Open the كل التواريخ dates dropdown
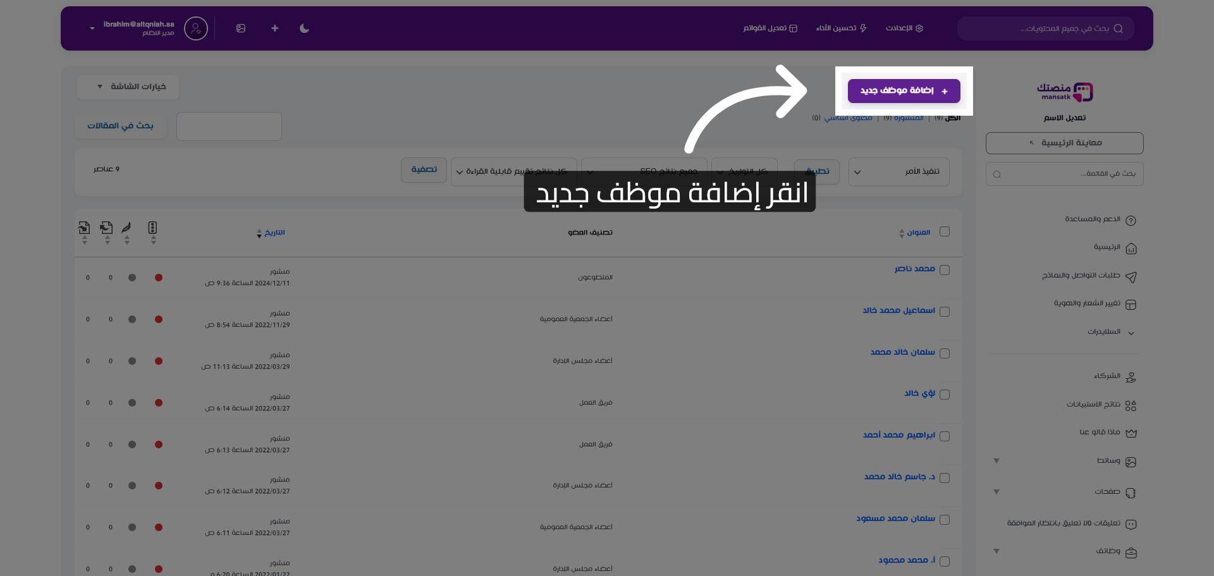Screen dimensions: 1214x576 click(744, 171)
